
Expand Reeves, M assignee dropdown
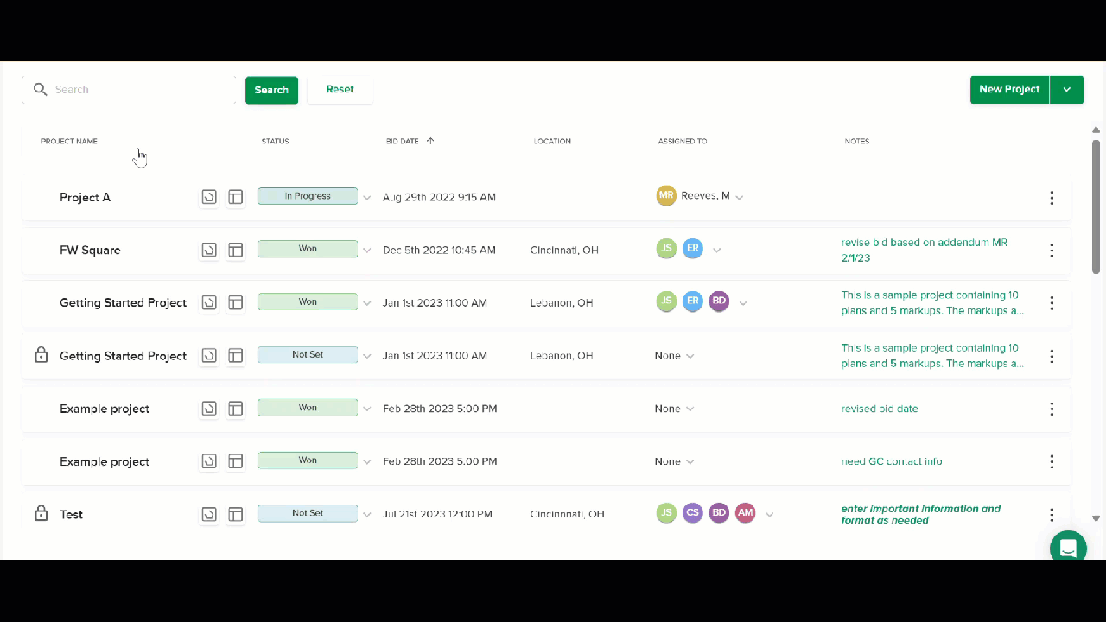pos(739,197)
